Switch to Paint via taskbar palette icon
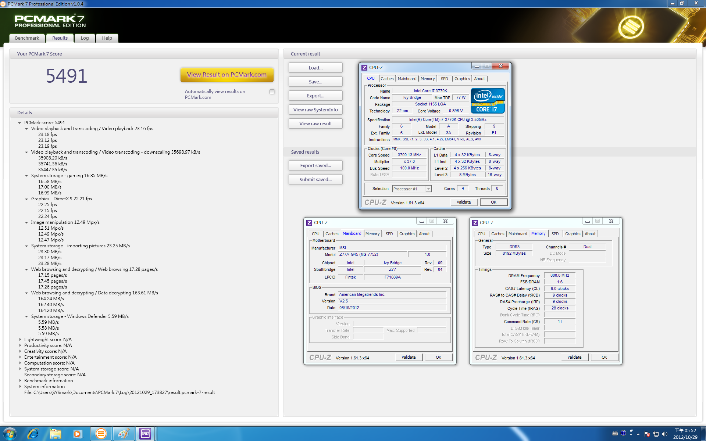The width and height of the screenshot is (706, 441). (x=123, y=434)
